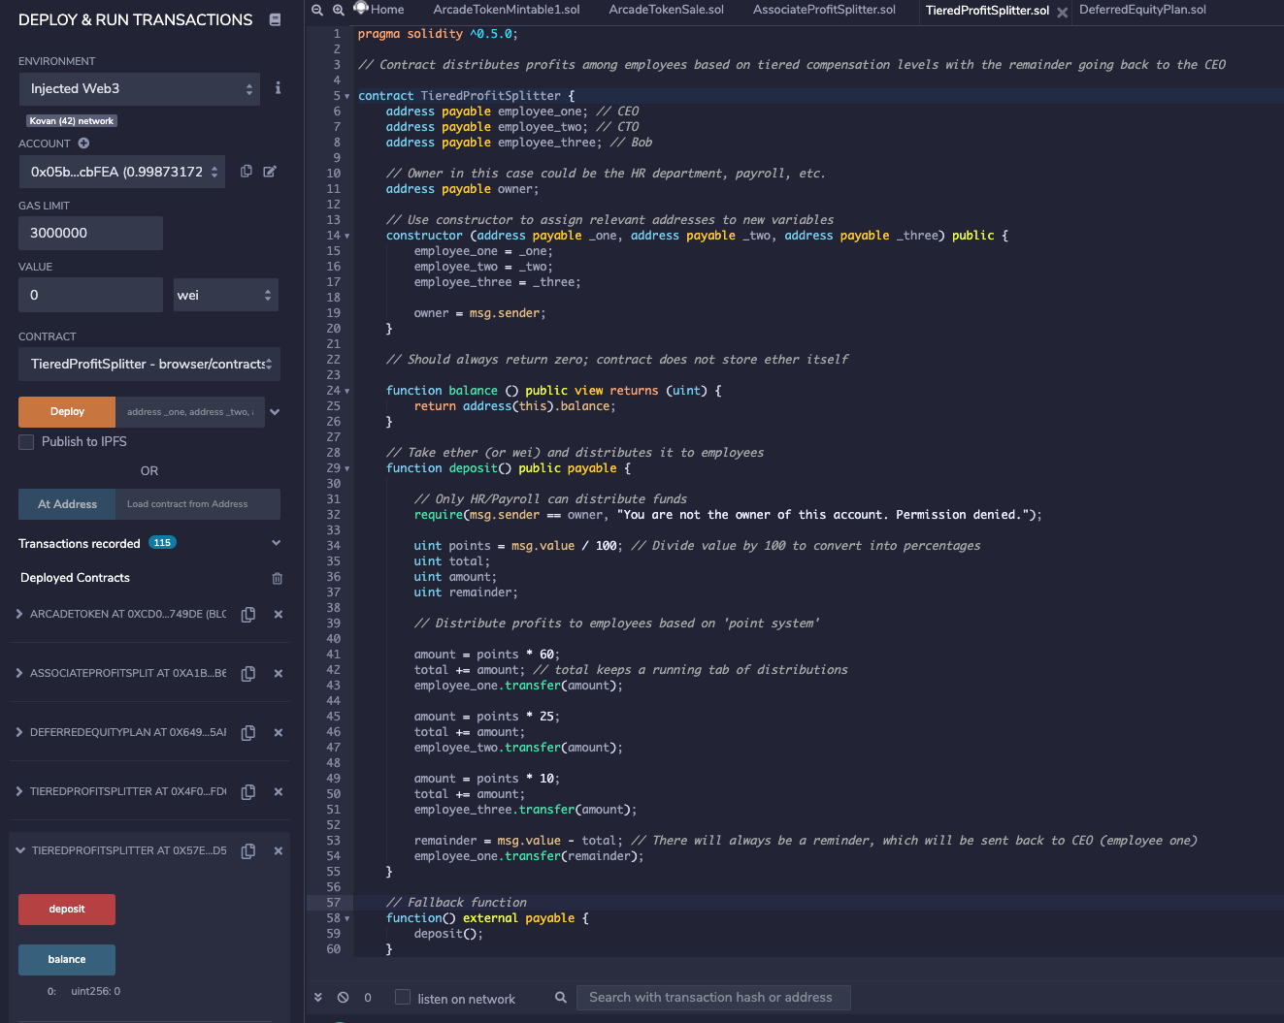Click the orange Deploy button
1284x1023 pixels.
[66, 411]
